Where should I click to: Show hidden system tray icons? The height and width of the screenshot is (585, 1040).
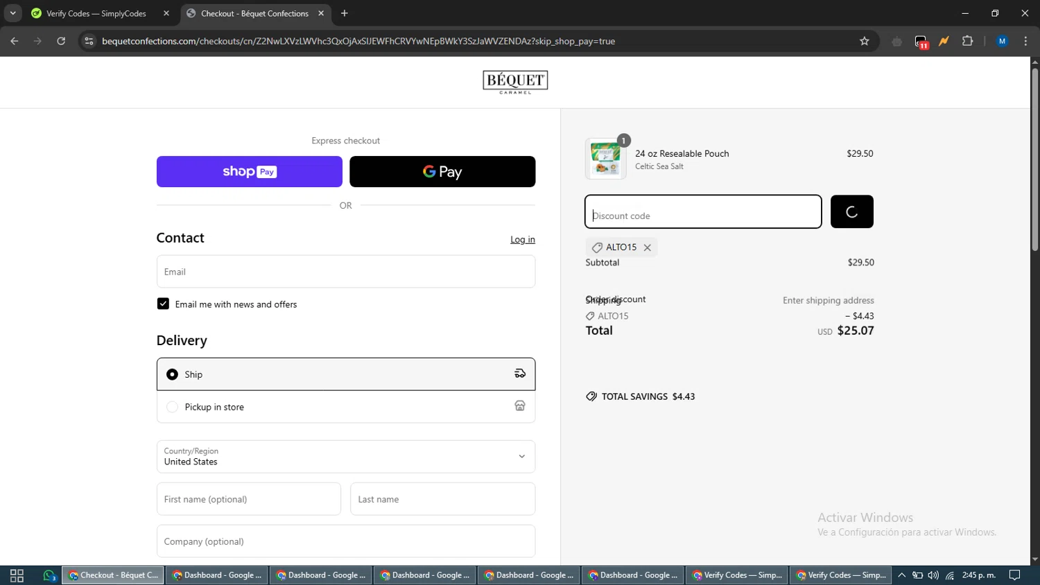click(901, 575)
